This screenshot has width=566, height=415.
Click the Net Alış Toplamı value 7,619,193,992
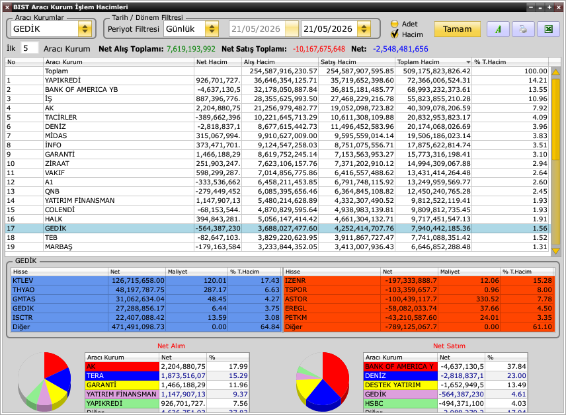(190, 49)
